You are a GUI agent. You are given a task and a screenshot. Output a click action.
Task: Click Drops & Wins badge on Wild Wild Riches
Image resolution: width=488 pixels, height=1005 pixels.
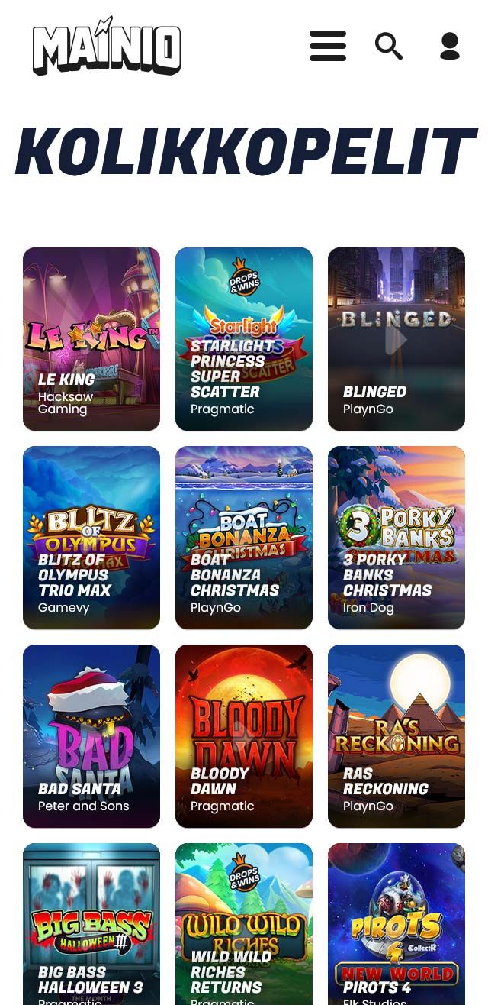[x=244, y=872]
